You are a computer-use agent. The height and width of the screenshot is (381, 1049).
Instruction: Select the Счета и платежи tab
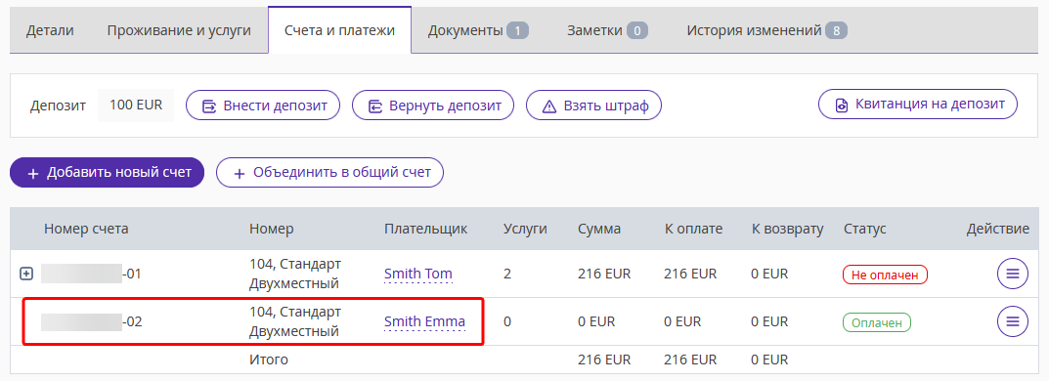point(339,30)
